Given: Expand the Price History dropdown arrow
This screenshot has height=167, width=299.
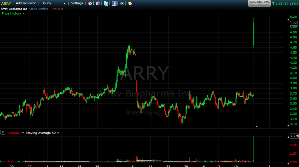Looking at the screenshot, I should click(x=23, y=13).
